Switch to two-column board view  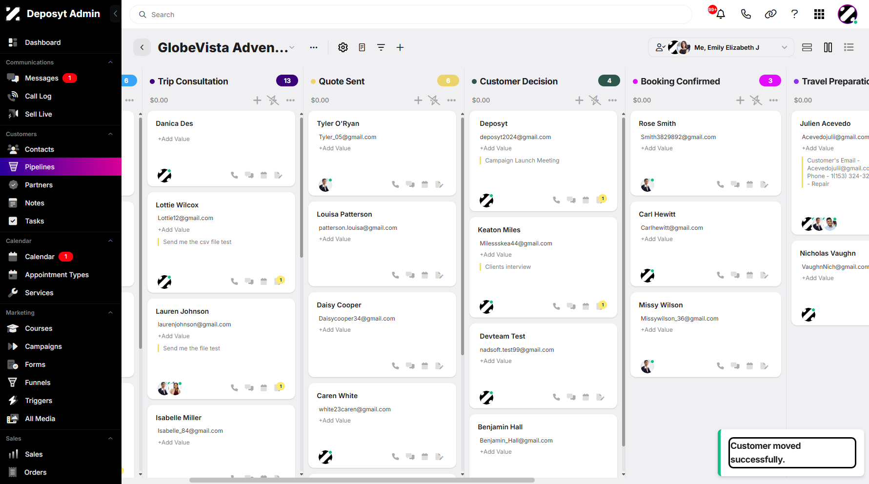828,47
